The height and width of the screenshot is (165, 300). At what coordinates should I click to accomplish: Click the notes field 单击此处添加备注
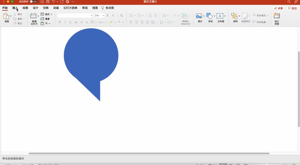pos(13,159)
